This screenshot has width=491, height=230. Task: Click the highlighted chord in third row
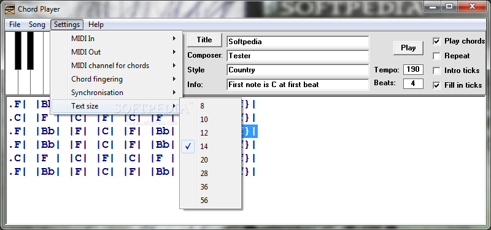pyautogui.click(x=249, y=131)
